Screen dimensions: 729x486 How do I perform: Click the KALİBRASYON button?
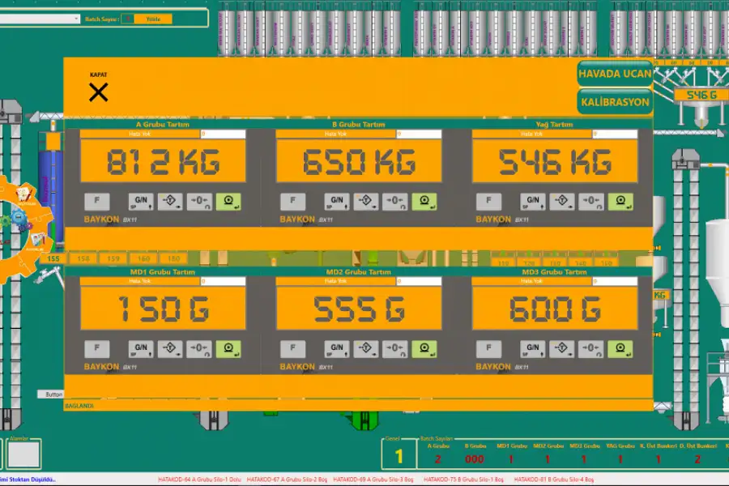tap(615, 103)
